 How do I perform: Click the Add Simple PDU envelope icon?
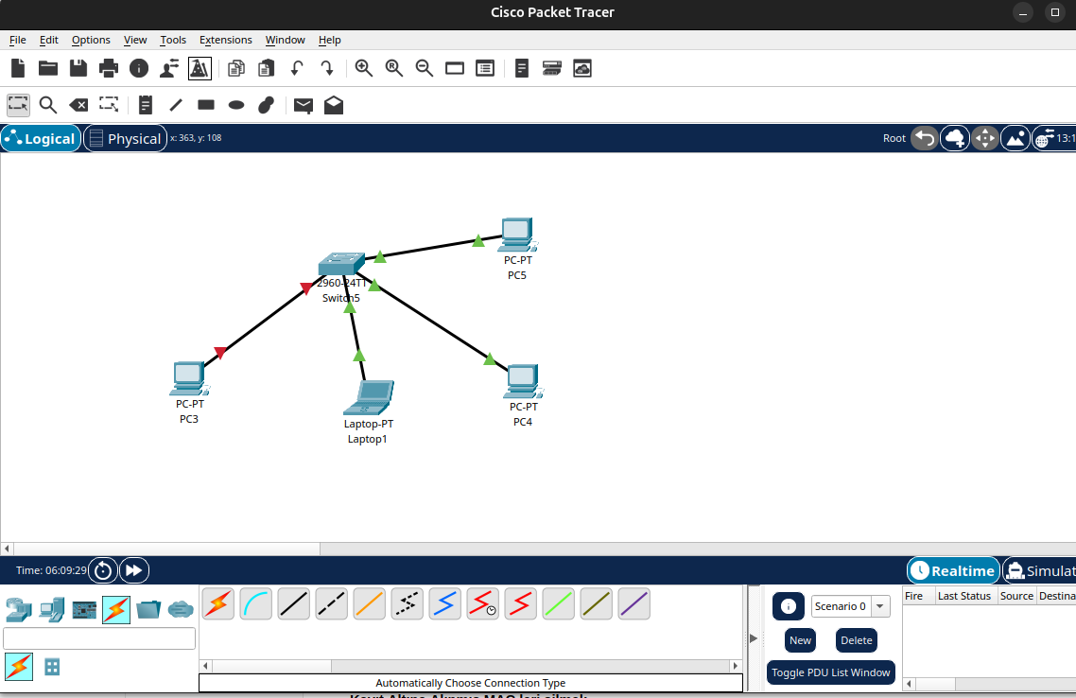tap(303, 105)
